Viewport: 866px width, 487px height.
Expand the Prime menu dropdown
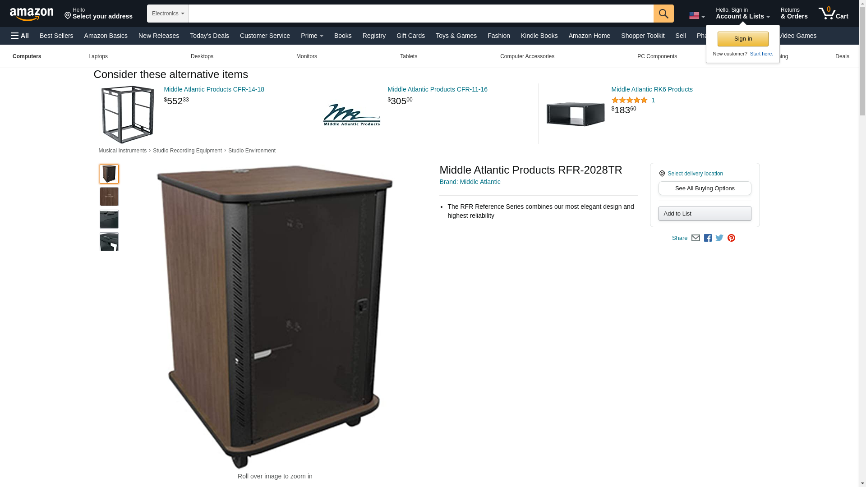click(x=312, y=36)
